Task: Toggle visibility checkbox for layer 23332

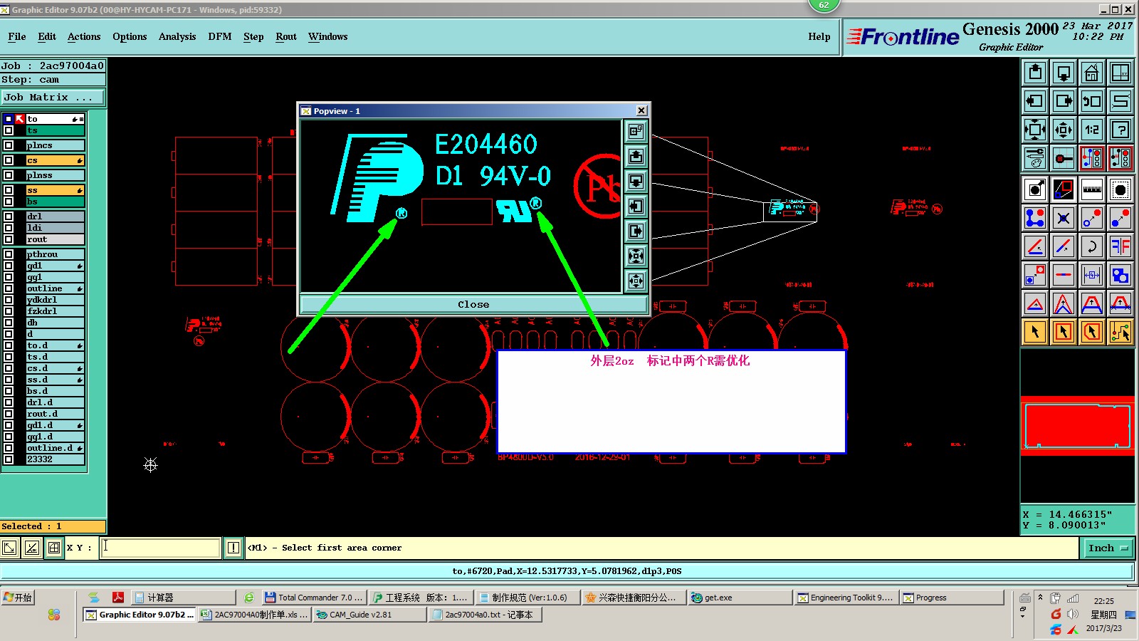Action: 9,459
